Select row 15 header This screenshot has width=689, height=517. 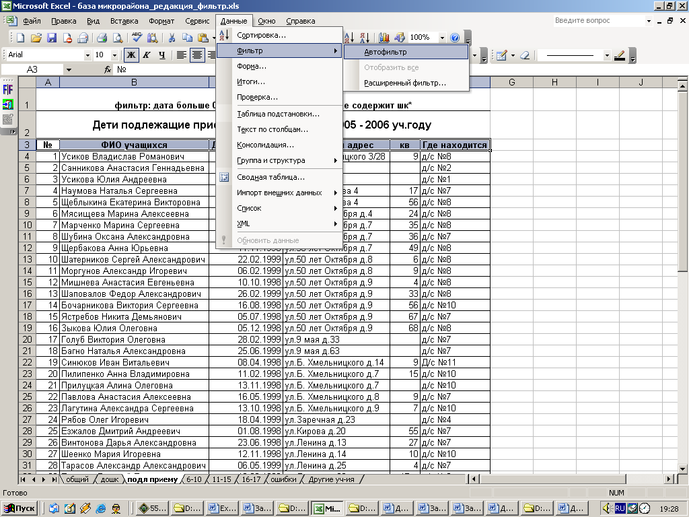click(27, 282)
